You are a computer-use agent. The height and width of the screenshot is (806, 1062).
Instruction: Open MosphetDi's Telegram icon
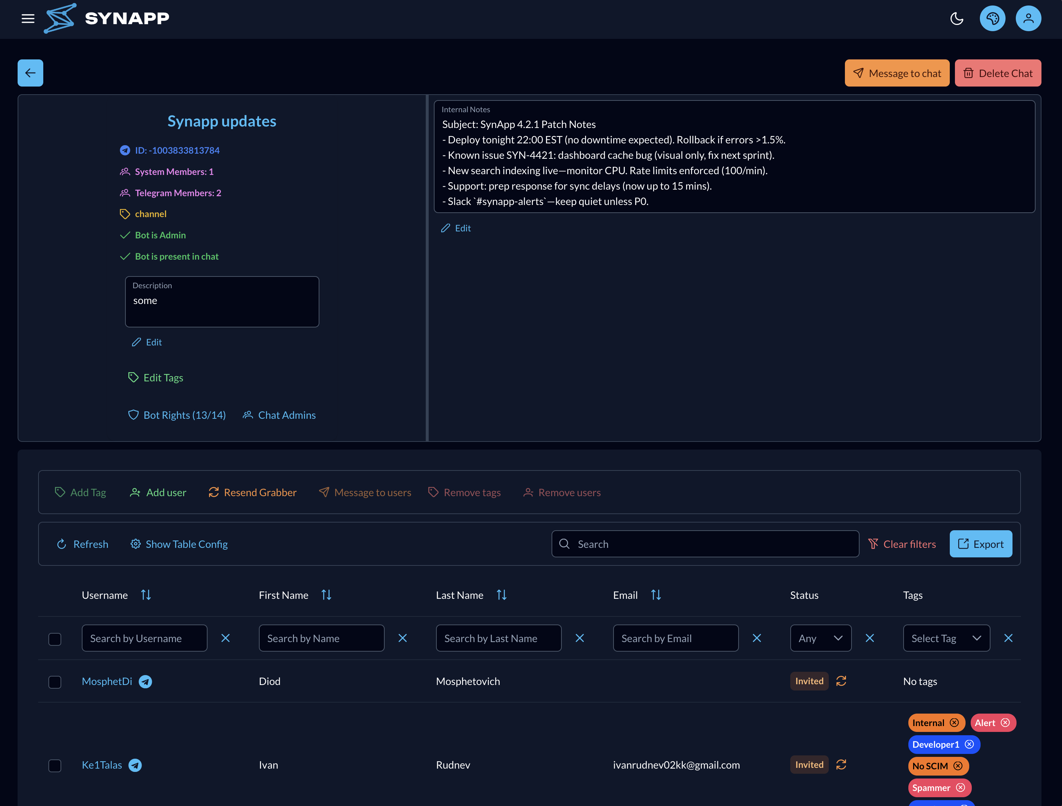click(x=146, y=681)
